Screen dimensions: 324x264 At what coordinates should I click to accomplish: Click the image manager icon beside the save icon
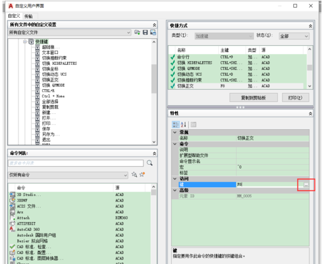click(153, 32)
